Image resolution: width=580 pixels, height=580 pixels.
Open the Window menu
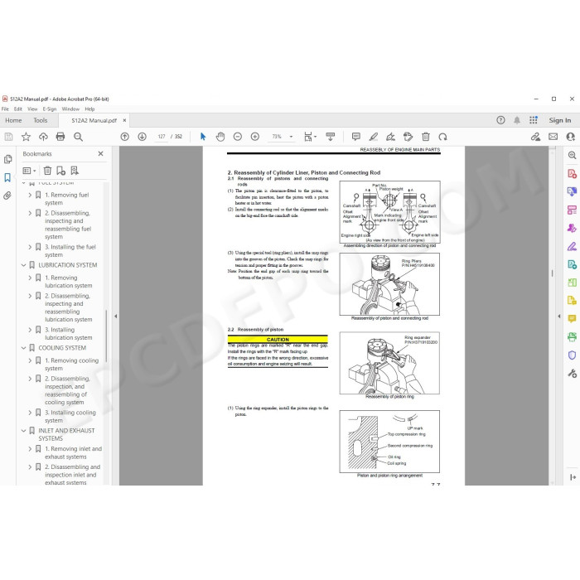click(x=70, y=109)
